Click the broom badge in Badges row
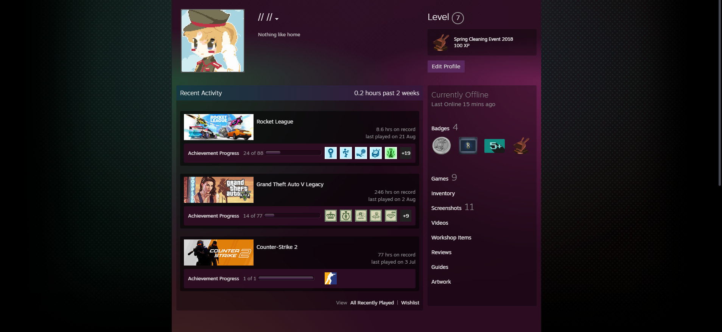 [521, 146]
